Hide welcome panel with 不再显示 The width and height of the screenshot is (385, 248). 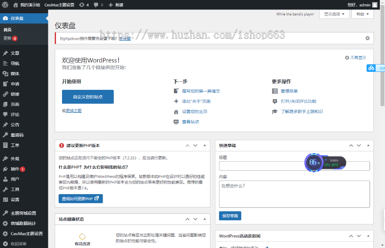(x=355, y=58)
